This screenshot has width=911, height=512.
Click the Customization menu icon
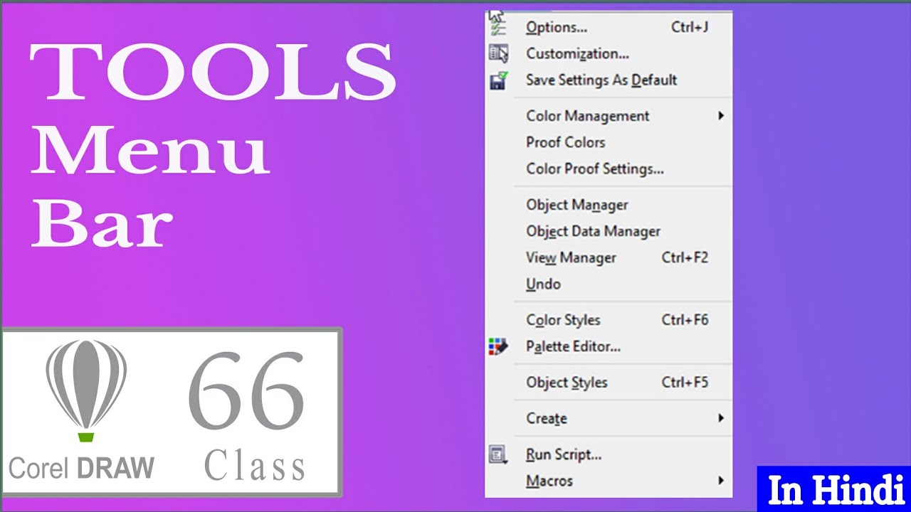[x=498, y=53]
